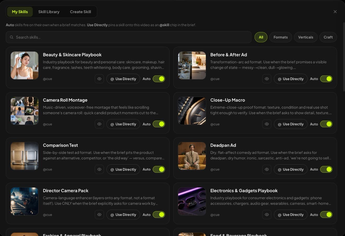Switch off Auto for Comparison Test
345x236 pixels.
159,169
